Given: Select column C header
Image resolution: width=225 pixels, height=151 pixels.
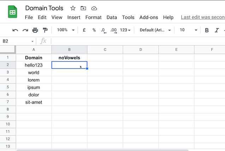Looking at the screenshot, I should click(x=105, y=50).
